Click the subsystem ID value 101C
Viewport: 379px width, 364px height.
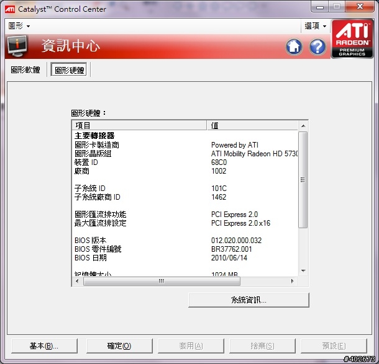[219, 189]
